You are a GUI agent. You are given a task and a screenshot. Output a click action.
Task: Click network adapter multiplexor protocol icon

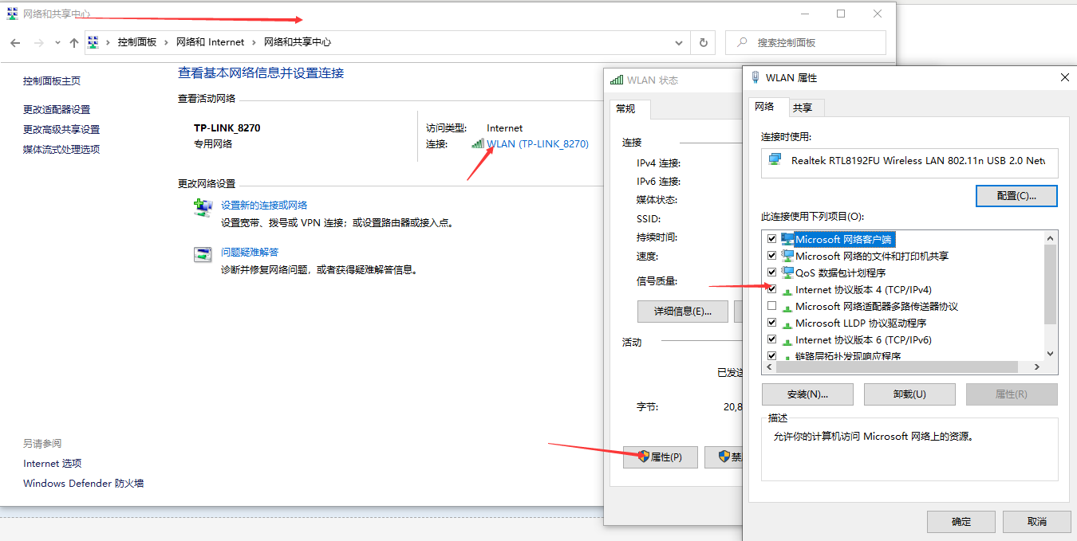(787, 308)
